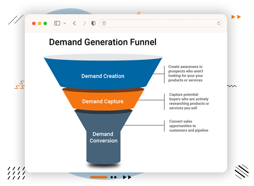
Task: Click the yellow minimize traffic light button
Action: 39,23
